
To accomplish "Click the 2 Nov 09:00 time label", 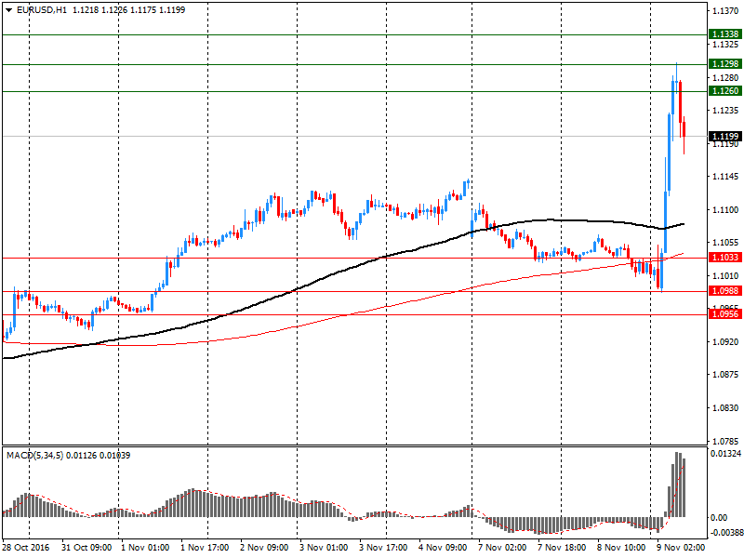I will (x=264, y=548).
